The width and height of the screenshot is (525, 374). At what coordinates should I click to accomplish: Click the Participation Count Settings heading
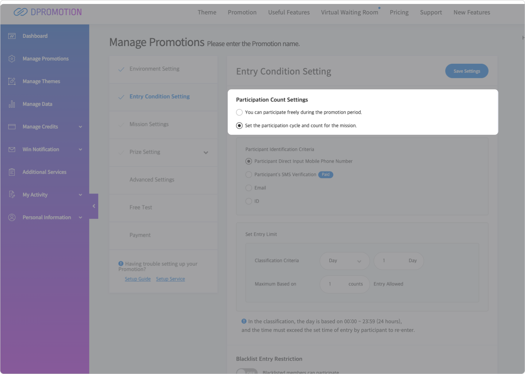[272, 100]
